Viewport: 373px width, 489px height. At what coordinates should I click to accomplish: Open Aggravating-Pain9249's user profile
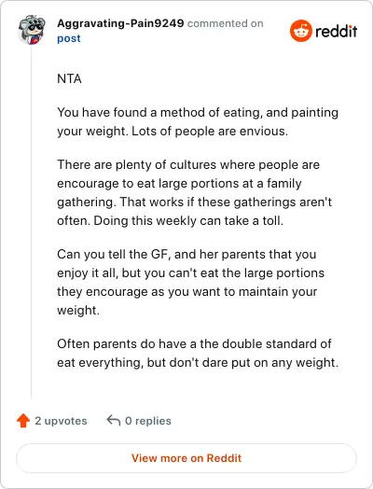120,23
